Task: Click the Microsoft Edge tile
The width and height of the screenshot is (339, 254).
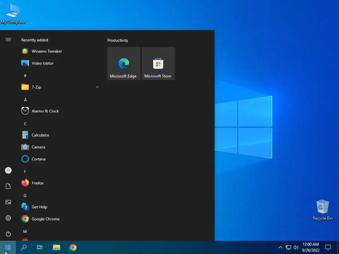Action: (x=124, y=64)
